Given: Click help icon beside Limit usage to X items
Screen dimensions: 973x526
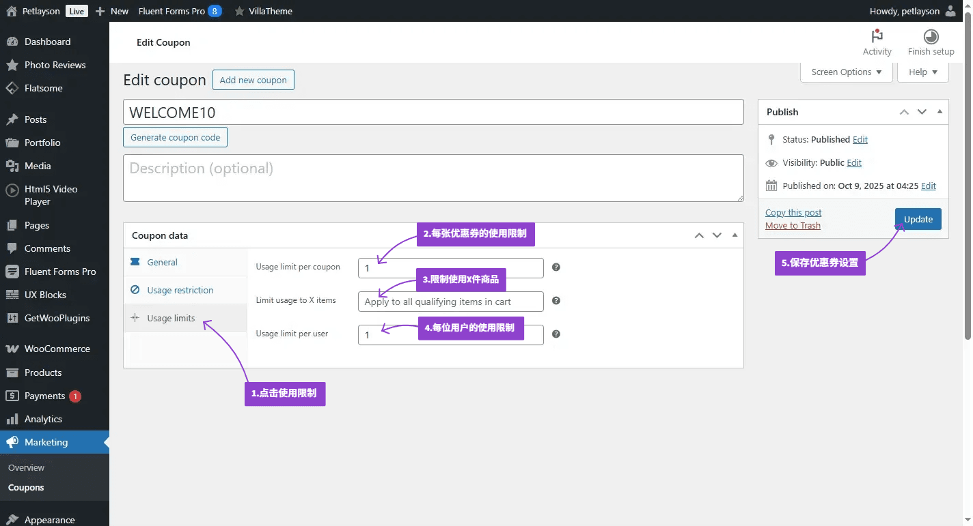Looking at the screenshot, I should pos(556,301).
